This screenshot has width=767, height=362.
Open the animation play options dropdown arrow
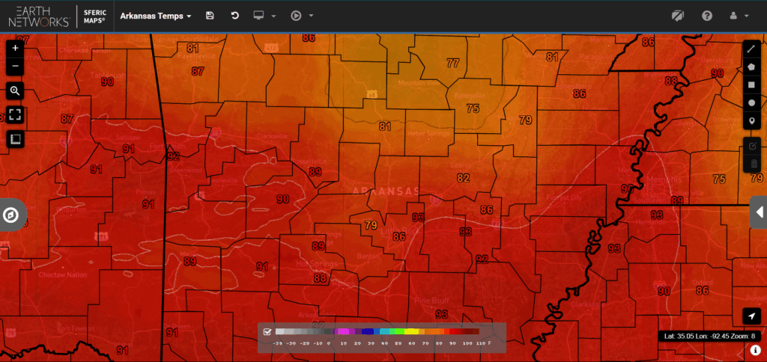[x=311, y=16]
